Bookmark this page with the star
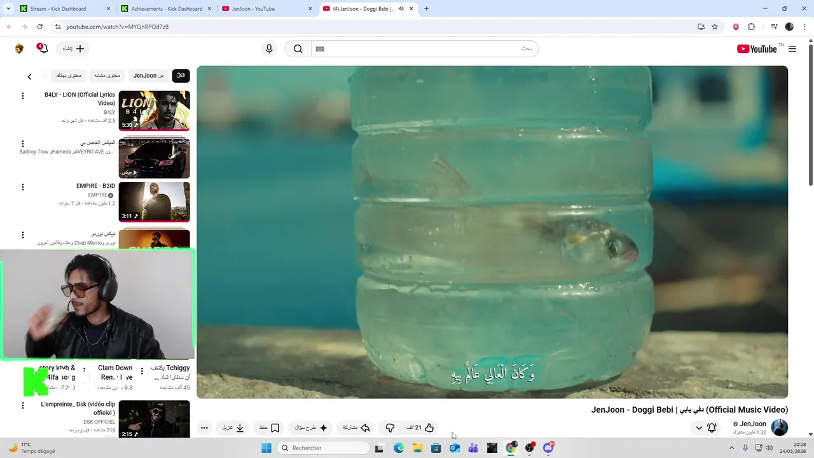 click(x=715, y=27)
